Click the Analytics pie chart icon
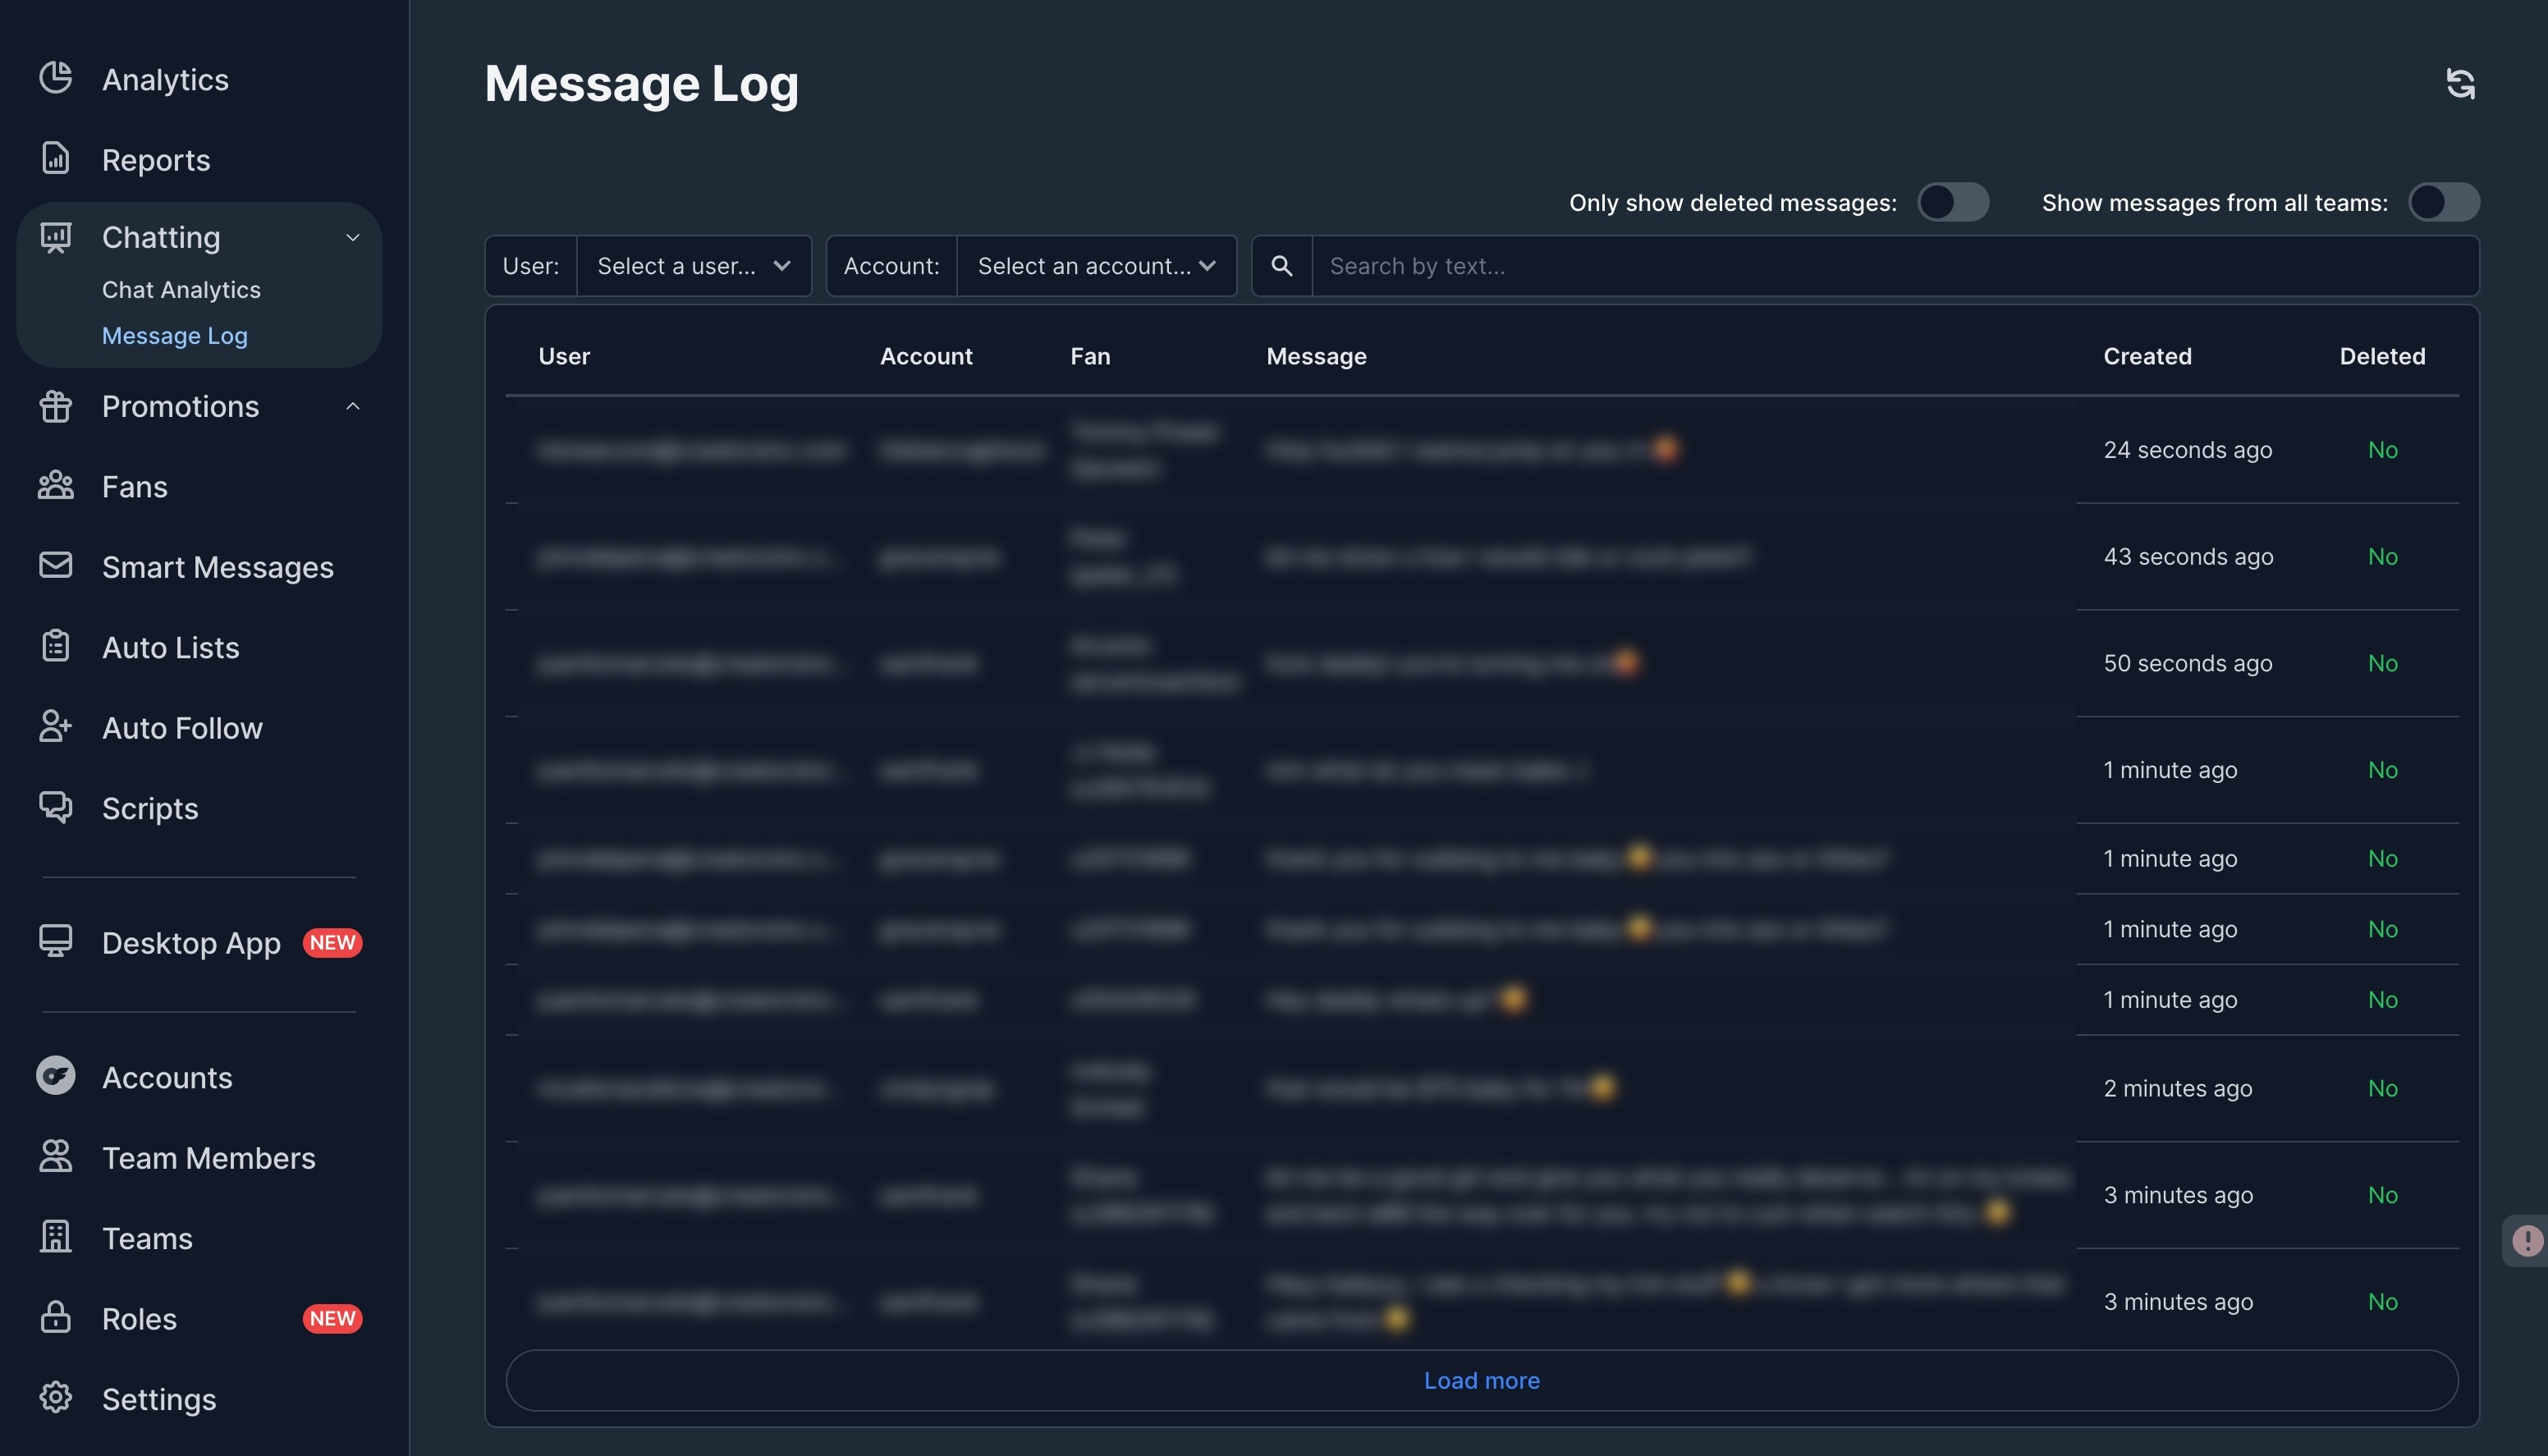Screen dimensions: 2548x1456 [56, 78]
